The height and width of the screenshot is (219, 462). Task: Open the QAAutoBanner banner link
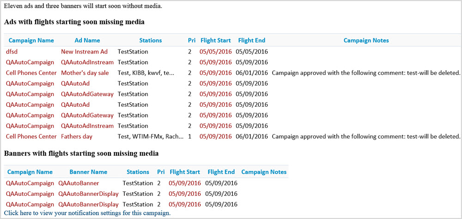pyautogui.click(x=79, y=183)
